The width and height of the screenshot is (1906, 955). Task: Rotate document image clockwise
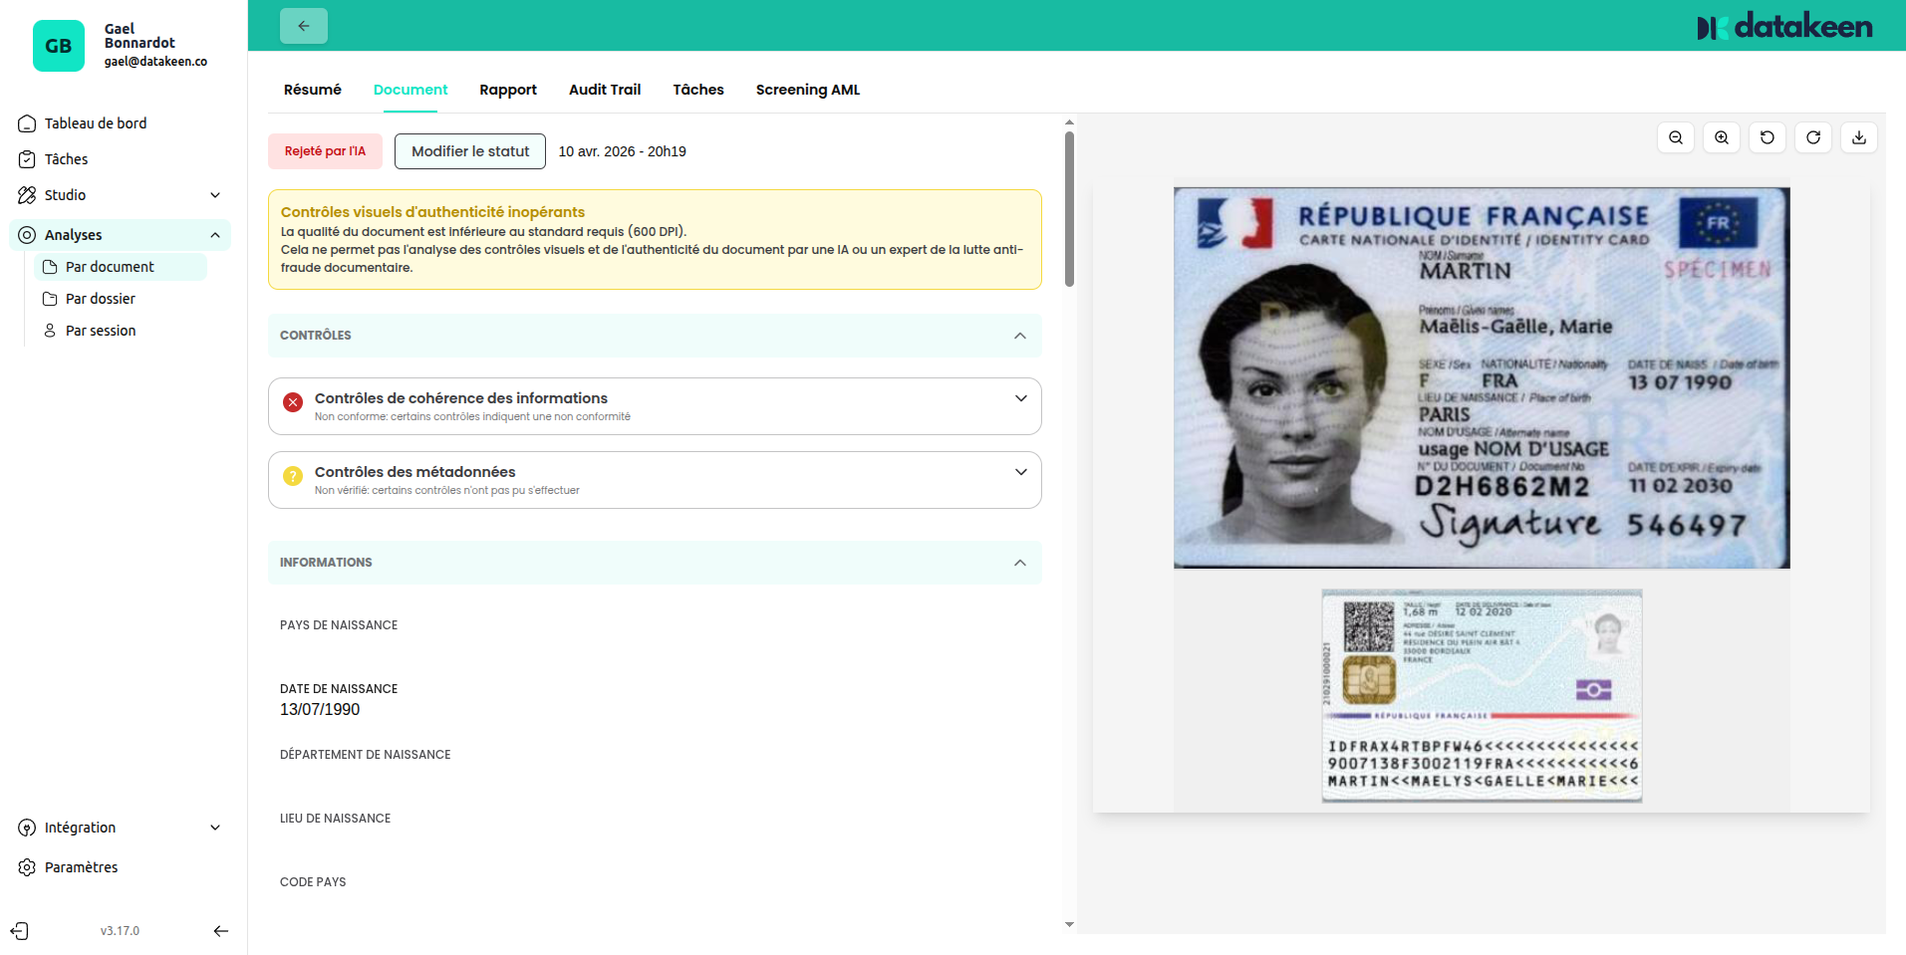[x=1813, y=137]
